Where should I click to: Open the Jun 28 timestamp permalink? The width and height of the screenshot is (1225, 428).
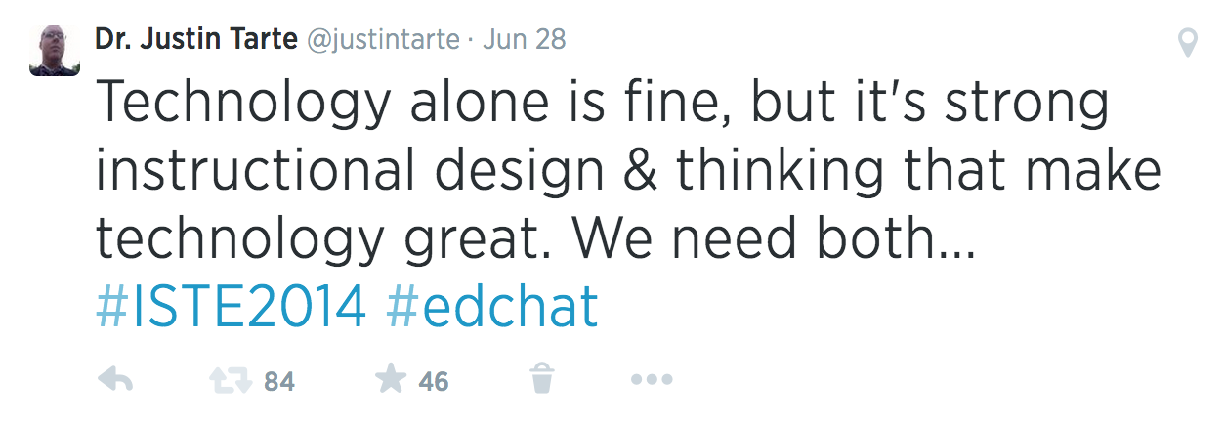525,41
